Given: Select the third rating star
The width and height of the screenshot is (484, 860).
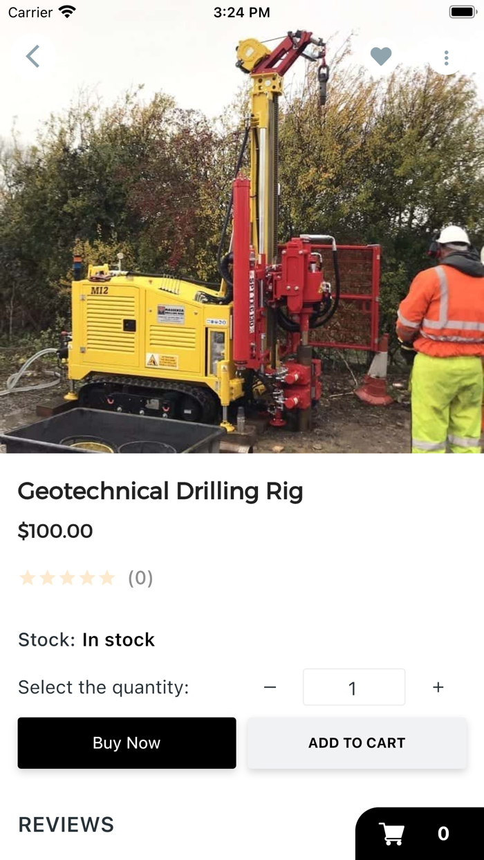Looking at the screenshot, I should [67, 578].
